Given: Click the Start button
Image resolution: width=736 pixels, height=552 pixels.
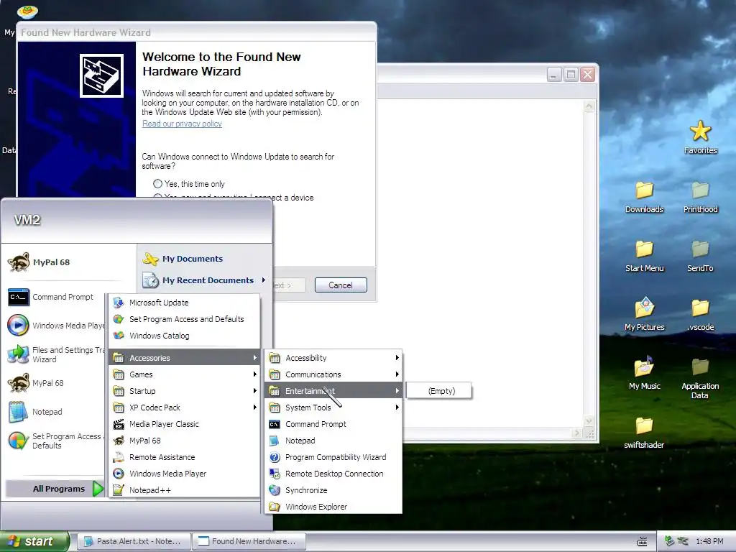Looking at the screenshot, I should [x=34, y=541].
